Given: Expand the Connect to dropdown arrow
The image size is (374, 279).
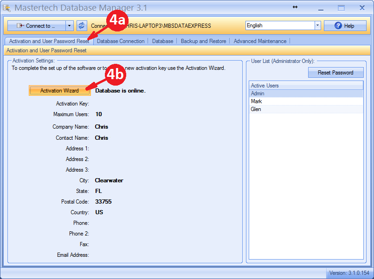Looking at the screenshot, I should click(70, 26).
